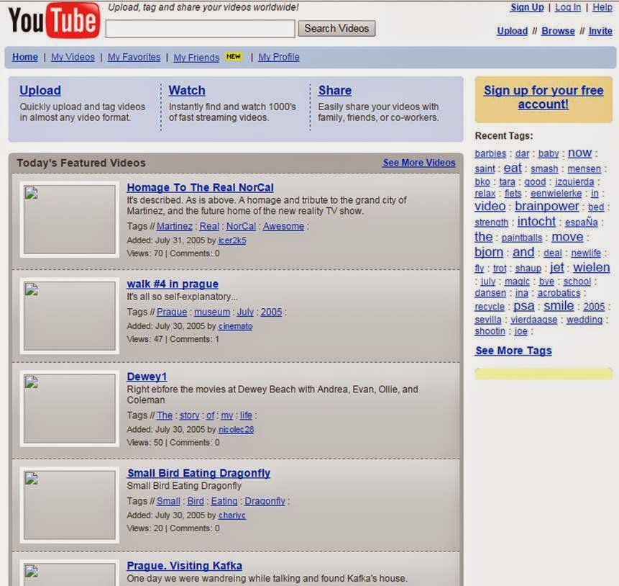Click the Upload link in the top right
The image size is (619, 586).
click(512, 31)
